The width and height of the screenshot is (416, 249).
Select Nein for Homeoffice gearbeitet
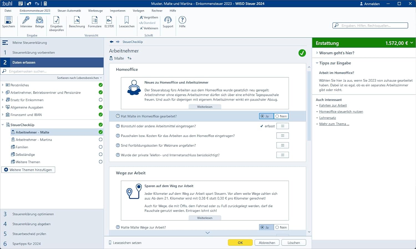[x=281, y=116]
